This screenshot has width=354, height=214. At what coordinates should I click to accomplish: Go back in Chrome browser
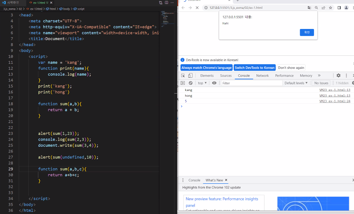pyautogui.click(x=183, y=7)
